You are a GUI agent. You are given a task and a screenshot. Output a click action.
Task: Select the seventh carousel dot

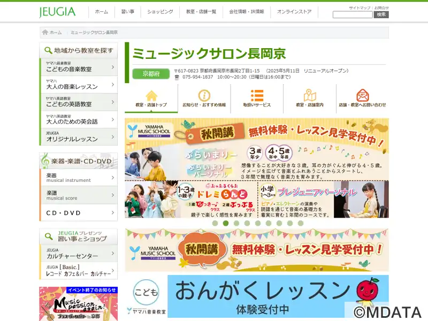pyautogui.click(x=279, y=223)
